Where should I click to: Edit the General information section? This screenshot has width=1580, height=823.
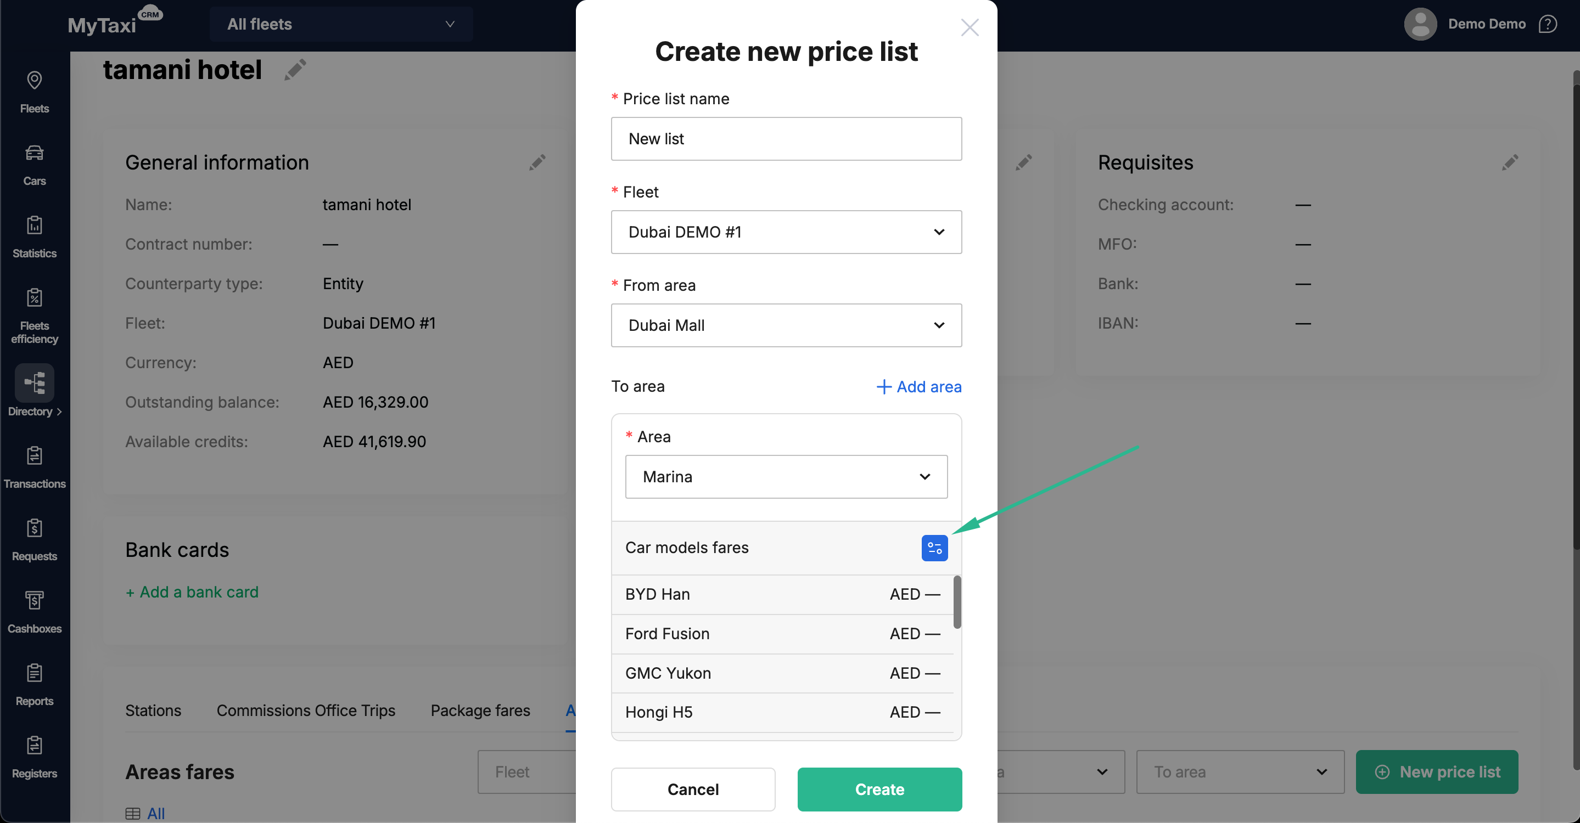537,162
